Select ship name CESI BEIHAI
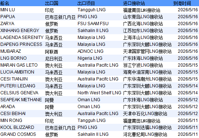The image size is (199, 138). (x=13, y=114)
